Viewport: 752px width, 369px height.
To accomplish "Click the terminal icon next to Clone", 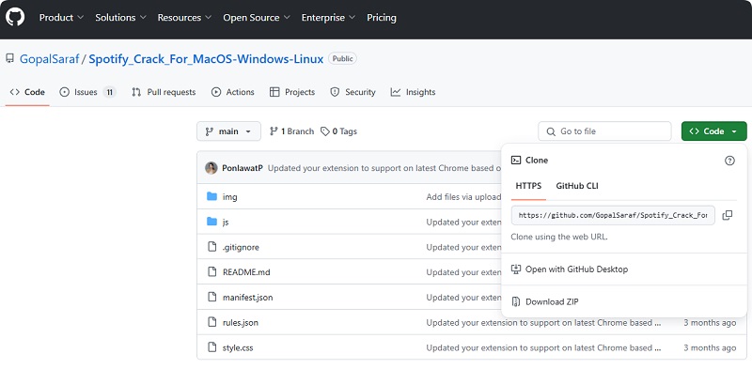I will point(516,160).
